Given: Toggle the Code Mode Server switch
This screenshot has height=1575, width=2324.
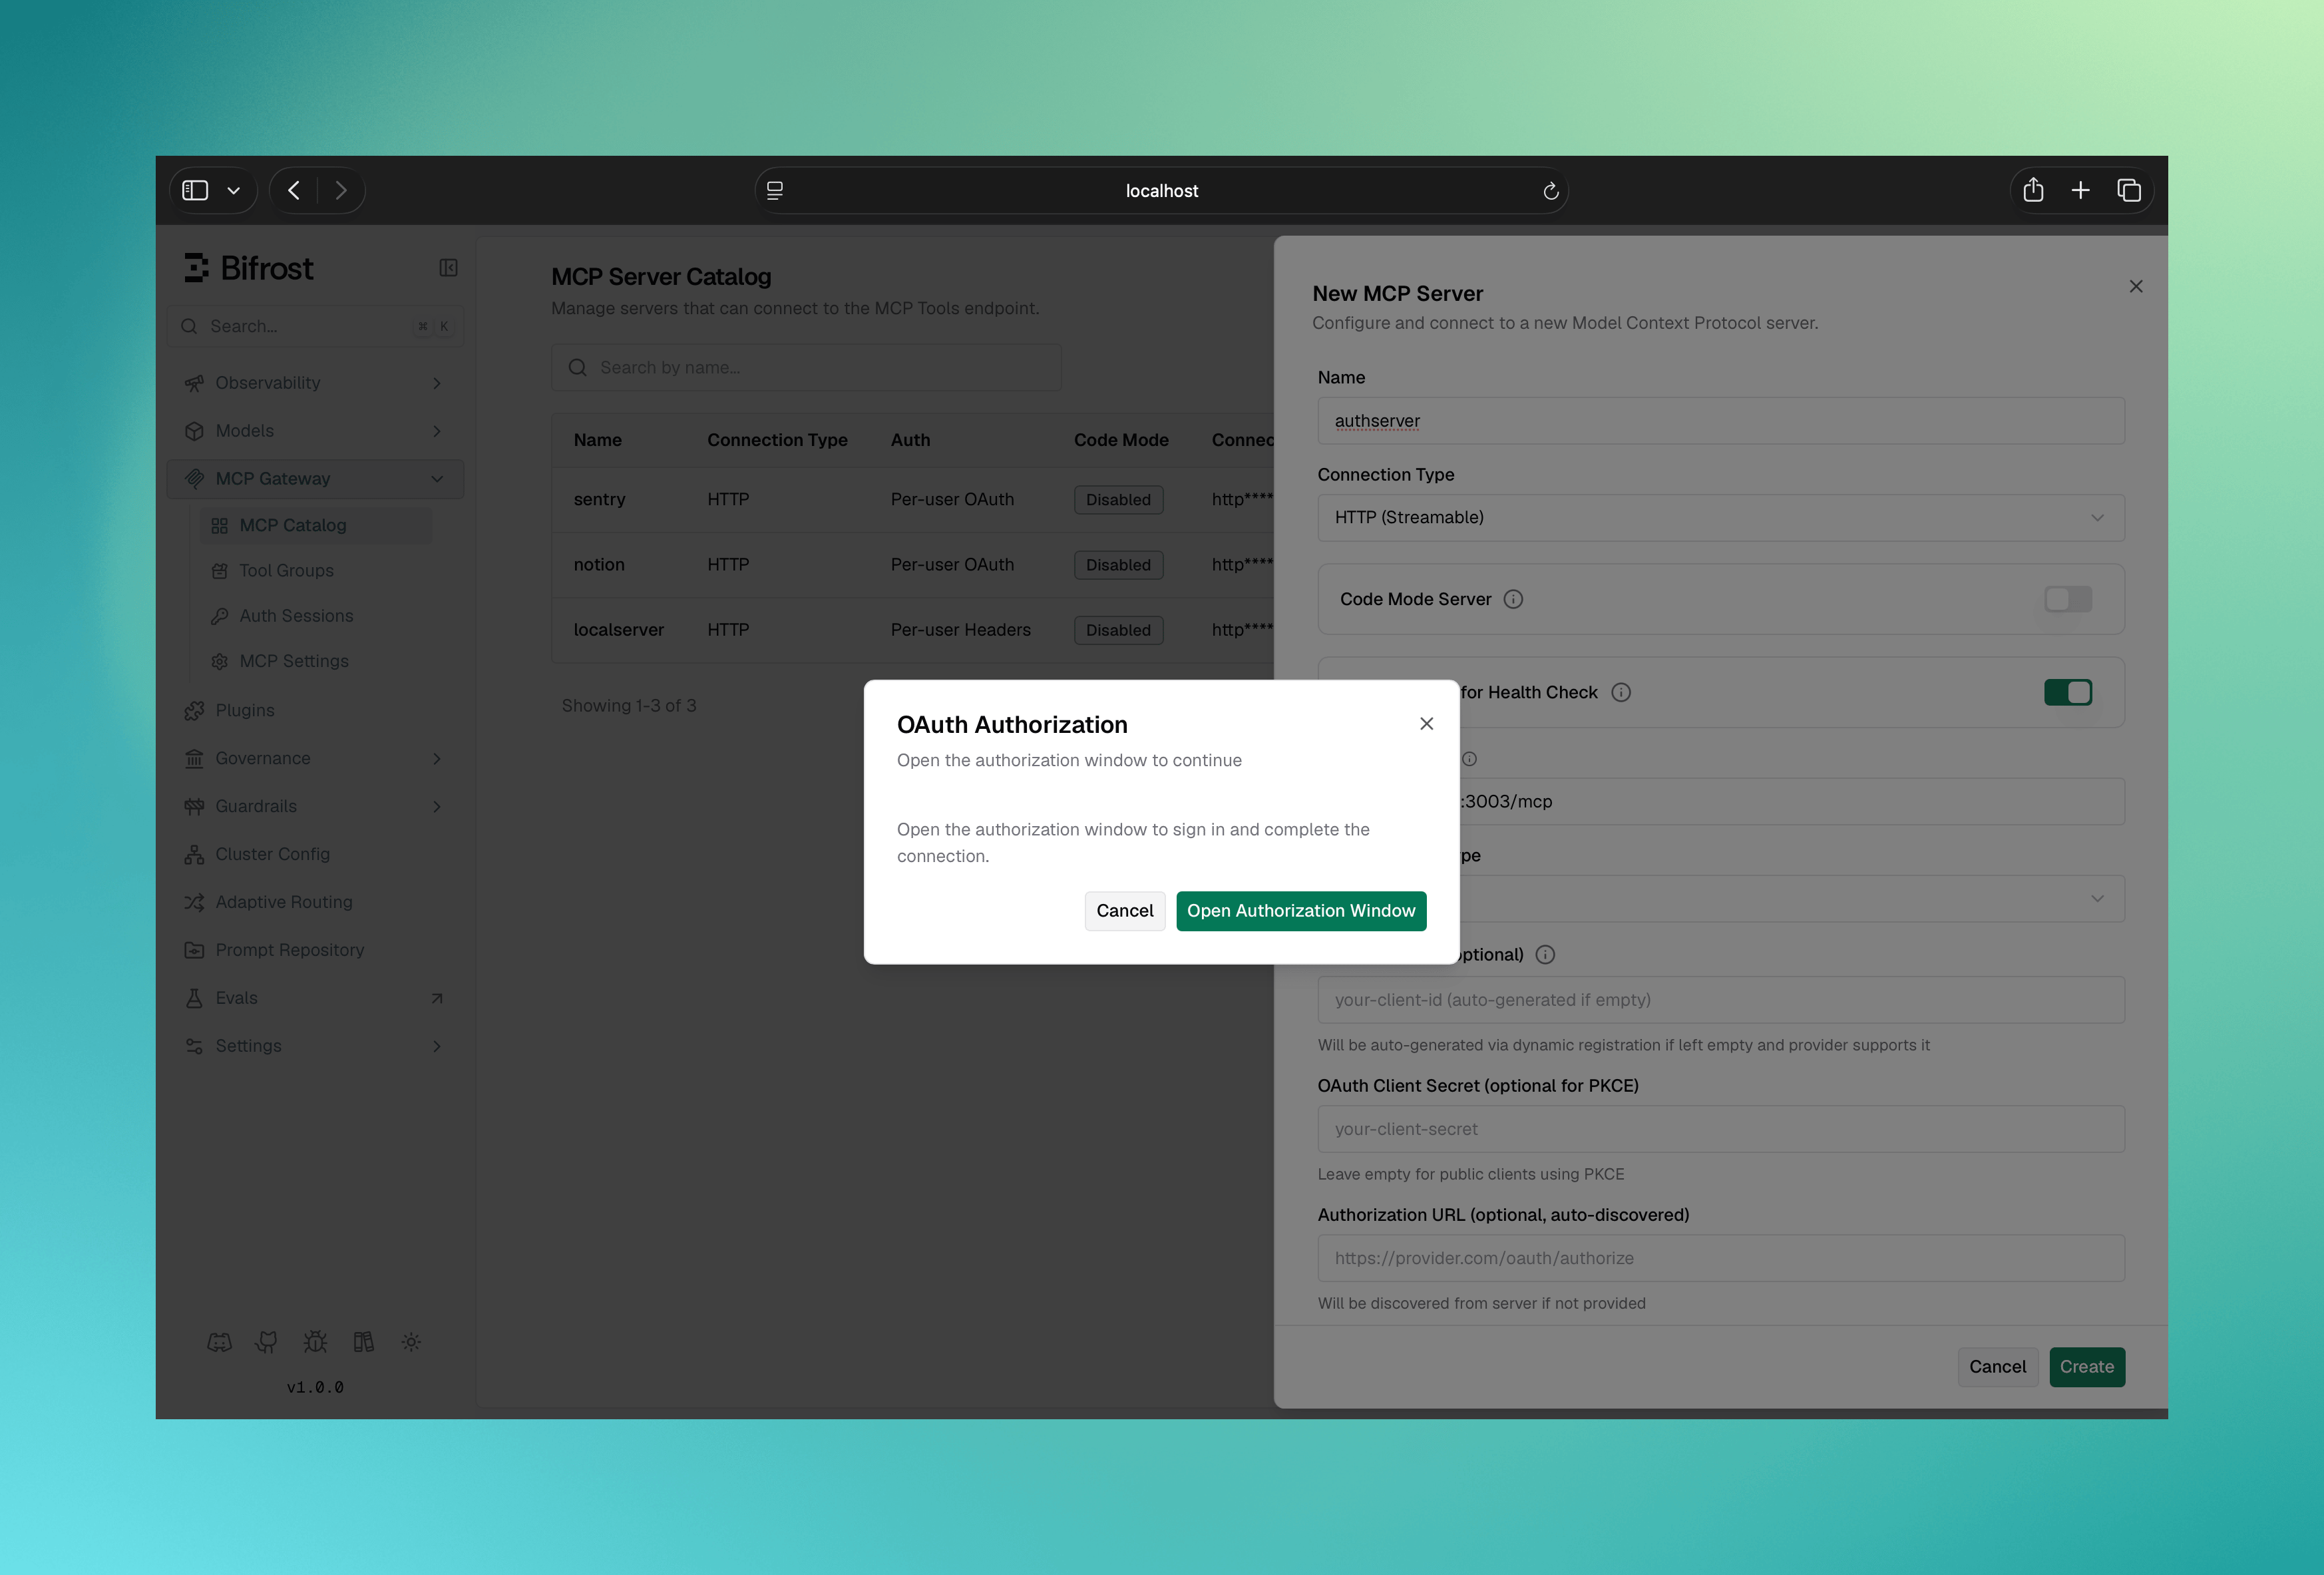Looking at the screenshot, I should point(2068,599).
